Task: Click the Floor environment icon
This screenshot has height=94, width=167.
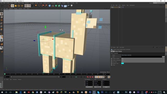Action: [x=65, y=6]
